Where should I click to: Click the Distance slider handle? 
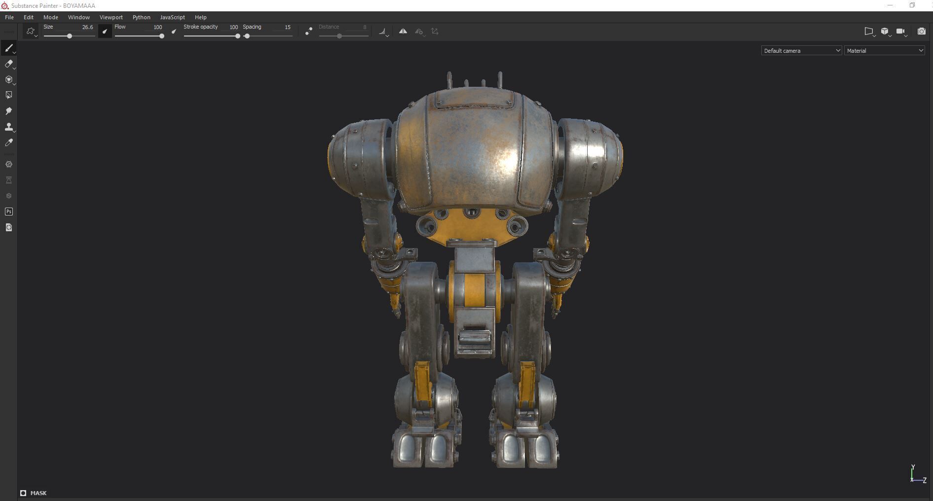[339, 36]
